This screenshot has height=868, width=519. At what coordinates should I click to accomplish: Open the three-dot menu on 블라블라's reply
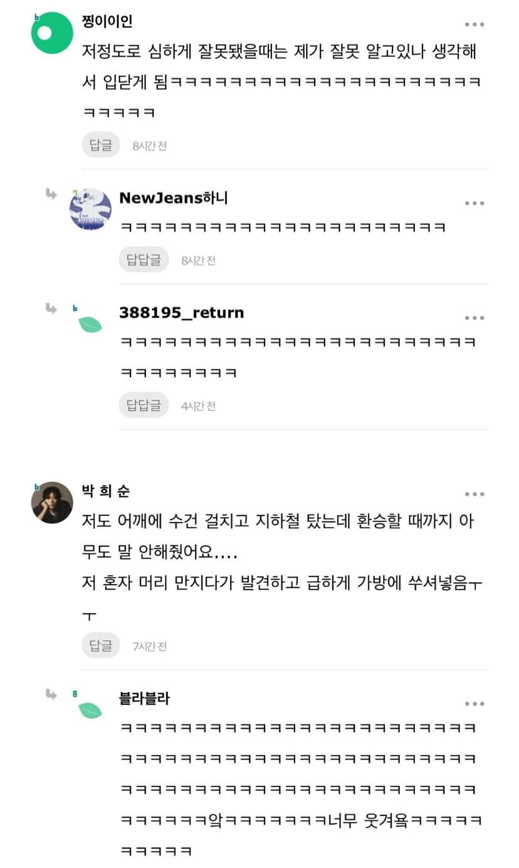click(474, 704)
